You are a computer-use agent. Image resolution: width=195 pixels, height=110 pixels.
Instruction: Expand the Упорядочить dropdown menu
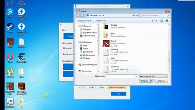click(x=85, y=20)
